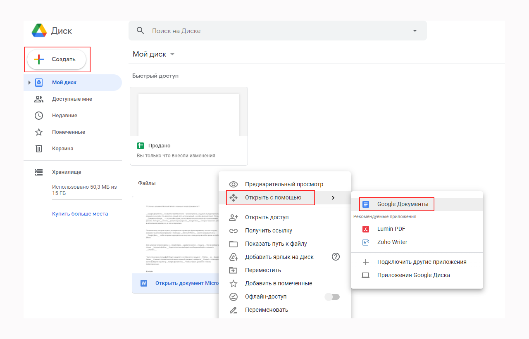
Task: Click the Доступные мне people icon
Action: [x=39, y=99]
